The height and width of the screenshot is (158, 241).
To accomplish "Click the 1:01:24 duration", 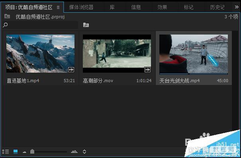I will point(144,81).
